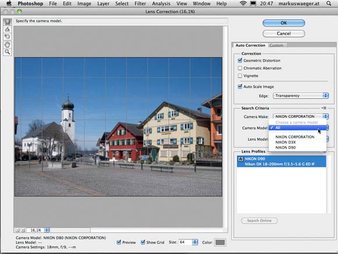
Task: Click the Cancel button
Action: point(284,33)
